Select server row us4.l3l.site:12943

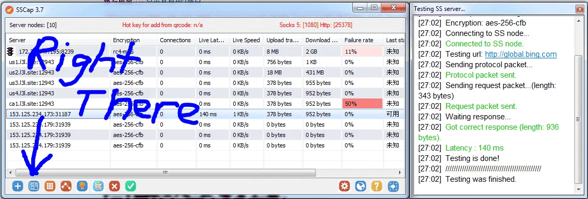[206, 93]
